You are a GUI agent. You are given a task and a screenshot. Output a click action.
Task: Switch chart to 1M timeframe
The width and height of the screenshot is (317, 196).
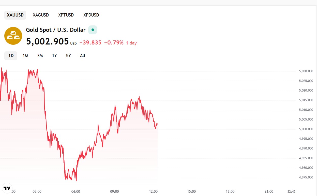25,55
